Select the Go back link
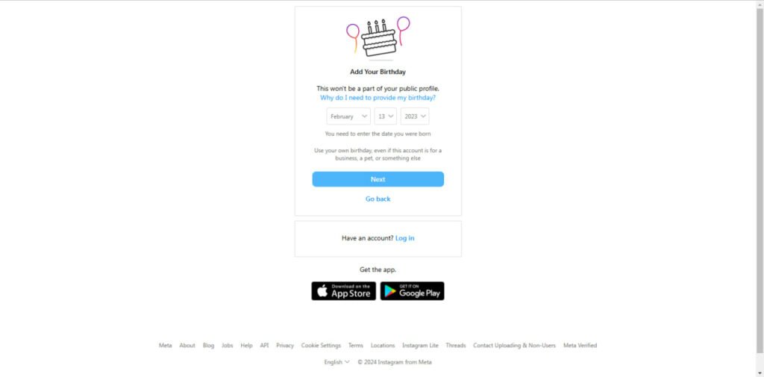This screenshot has height=377, width=764. coord(378,199)
